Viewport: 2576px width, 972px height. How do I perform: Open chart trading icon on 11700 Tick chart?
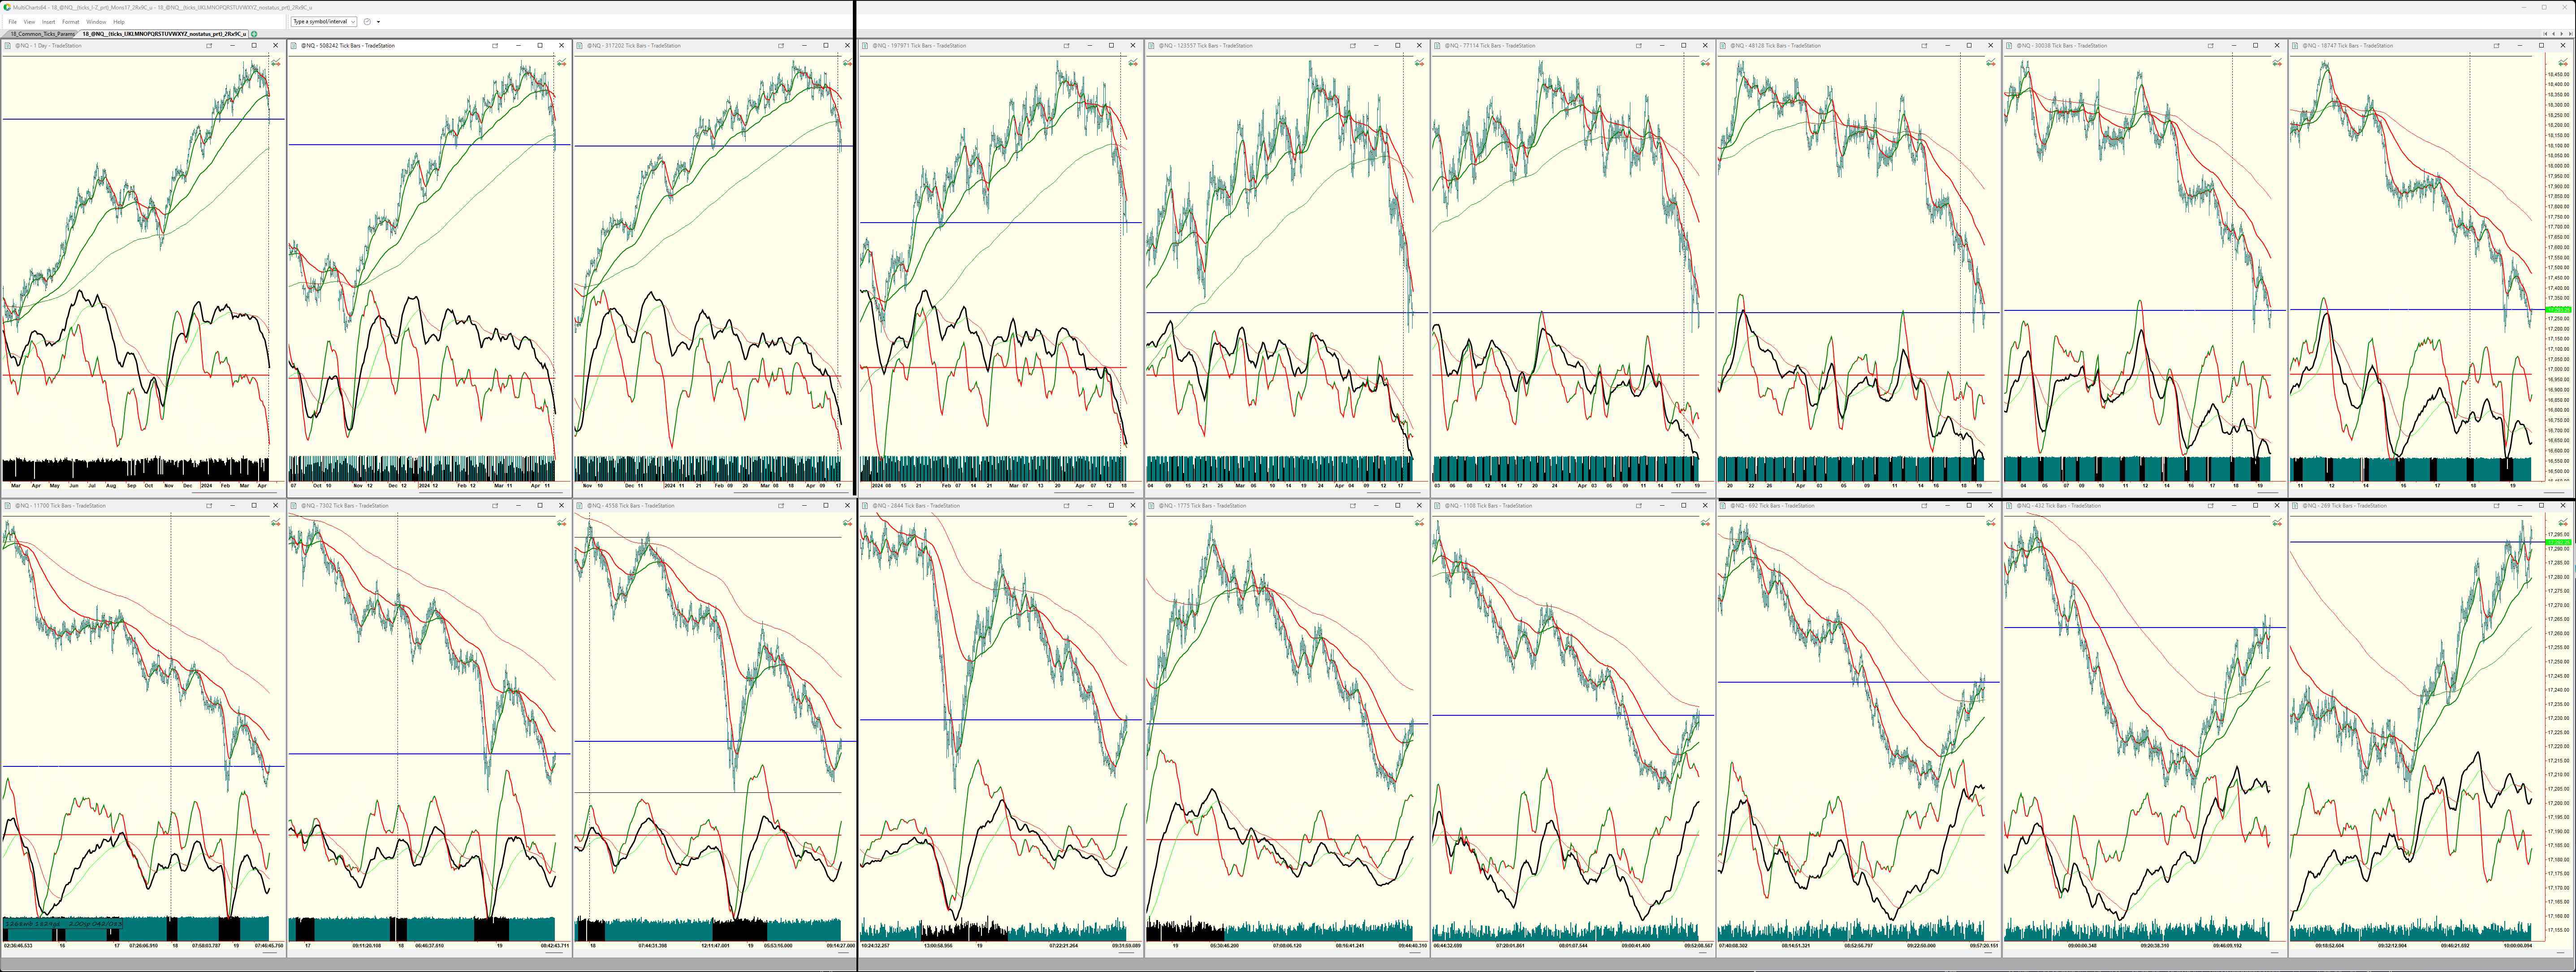coord(276,523)
